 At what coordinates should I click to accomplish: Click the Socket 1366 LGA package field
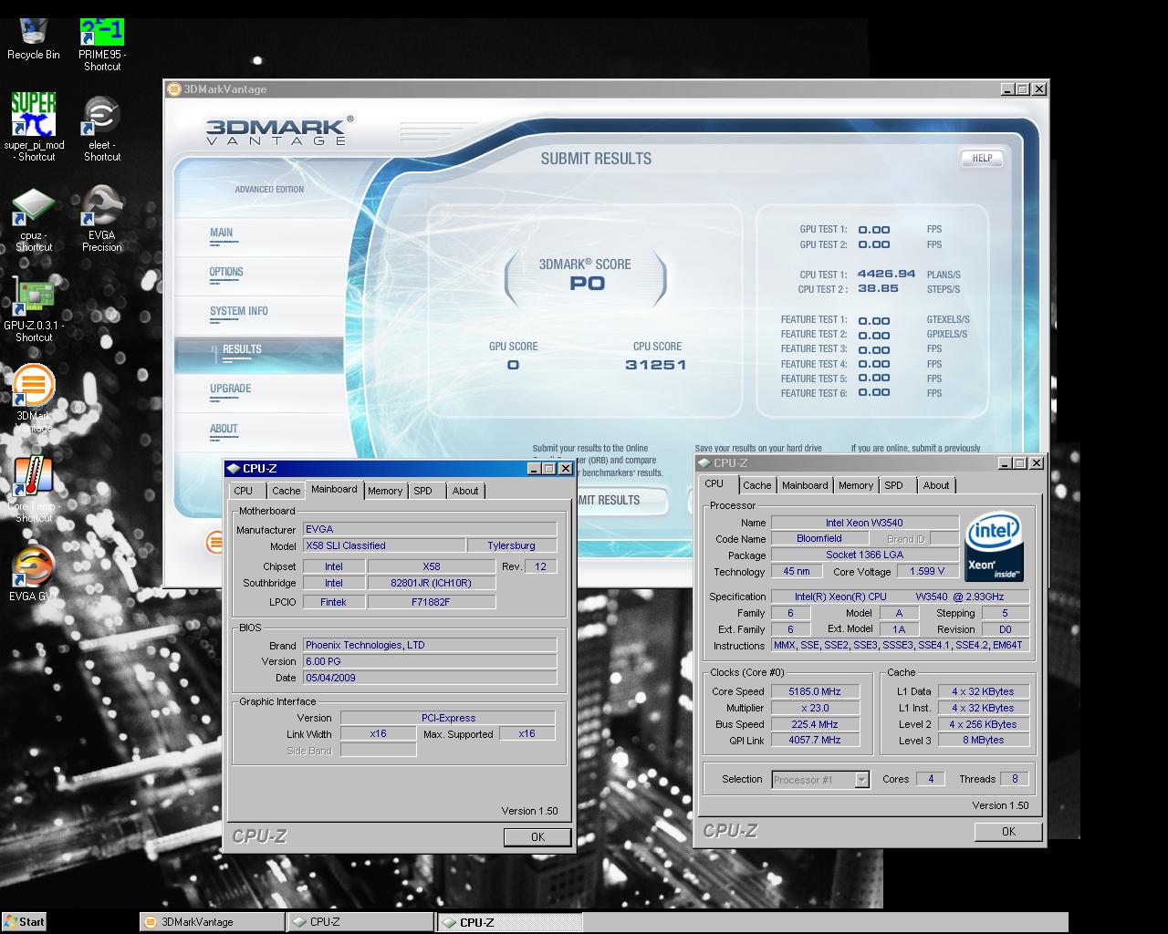click(864, 555)
